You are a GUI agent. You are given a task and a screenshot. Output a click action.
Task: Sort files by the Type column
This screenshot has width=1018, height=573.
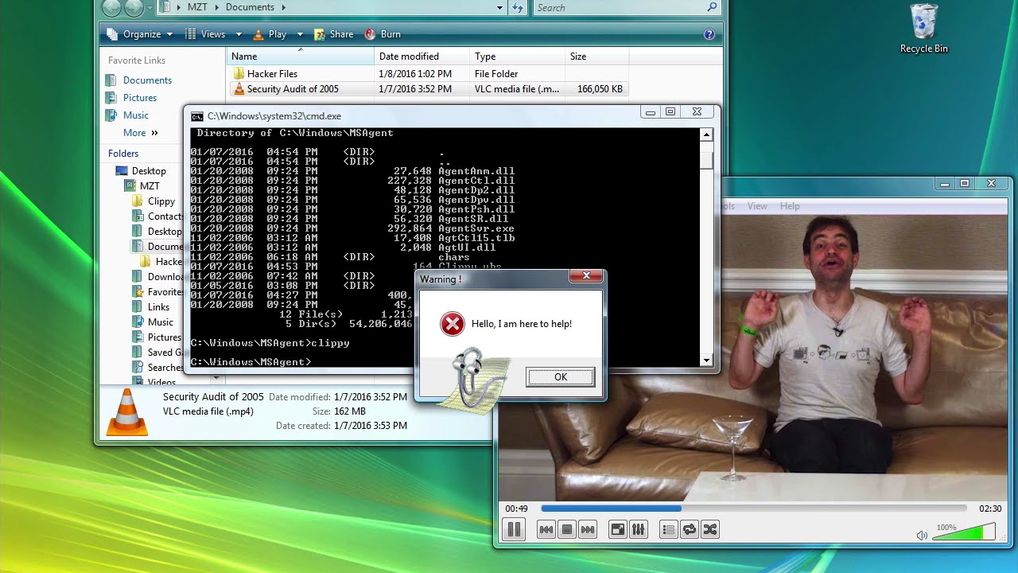point(517,57)
